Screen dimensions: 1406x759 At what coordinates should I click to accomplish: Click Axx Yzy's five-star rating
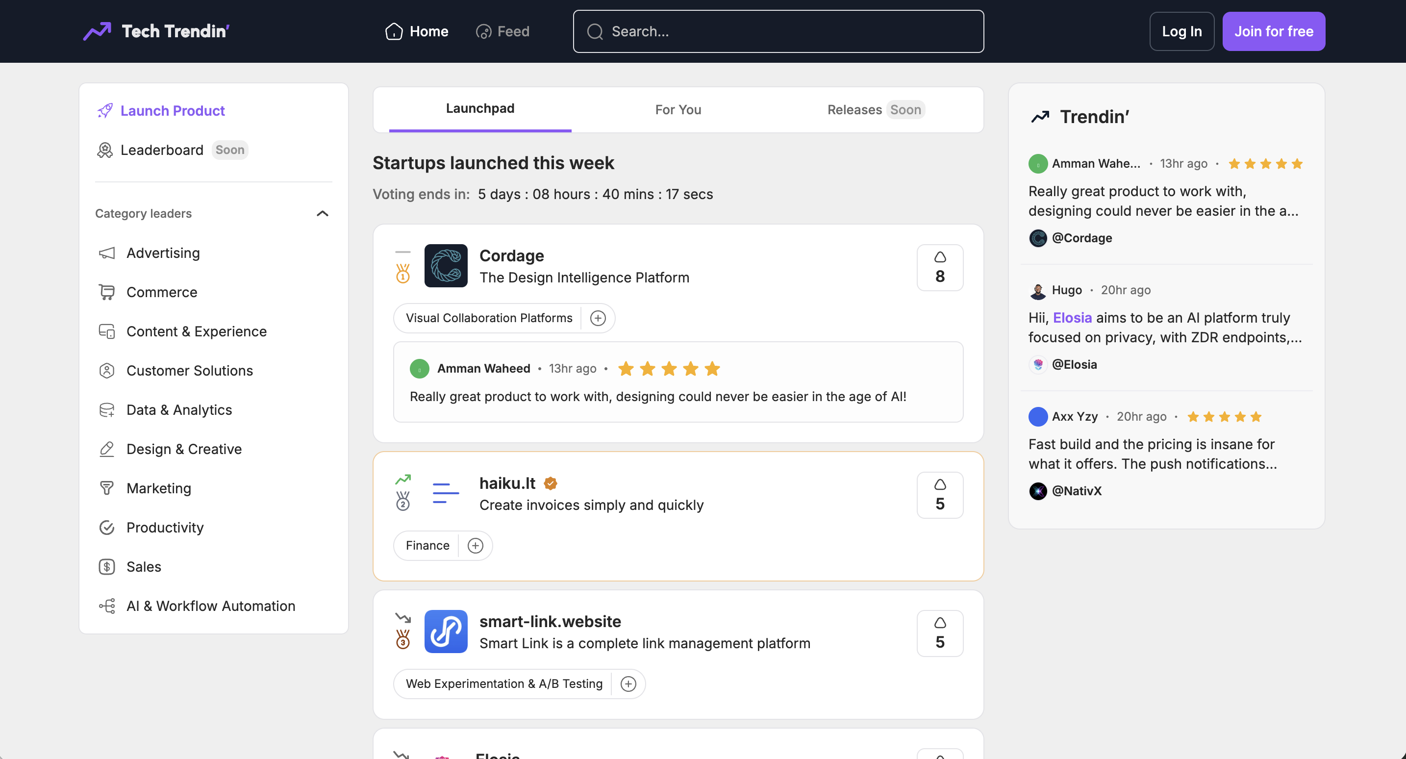(1224, 417)
